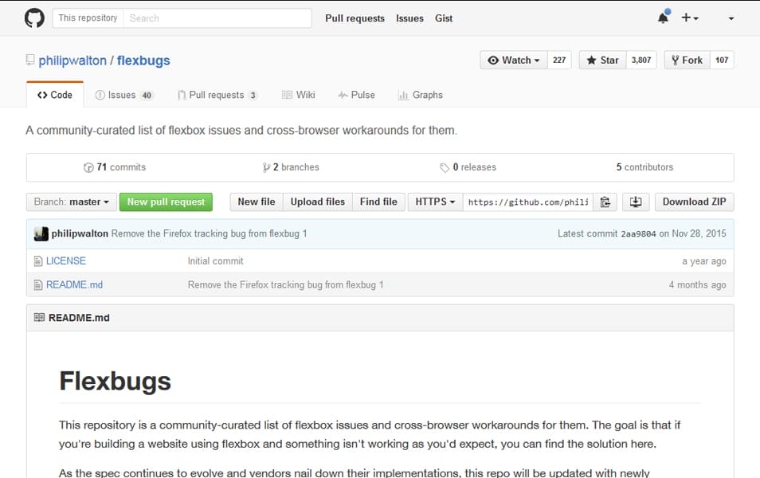Switch to the Issues tab

123,95
